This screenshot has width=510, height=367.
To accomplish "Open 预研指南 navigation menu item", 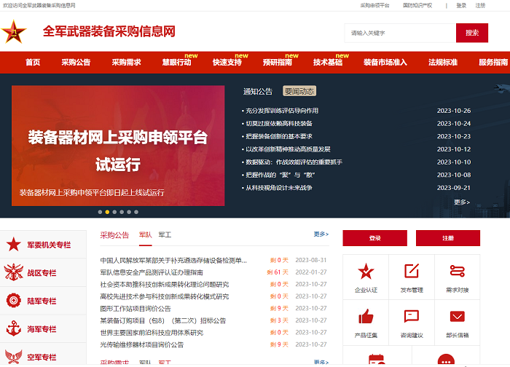I will pos(278,62).
